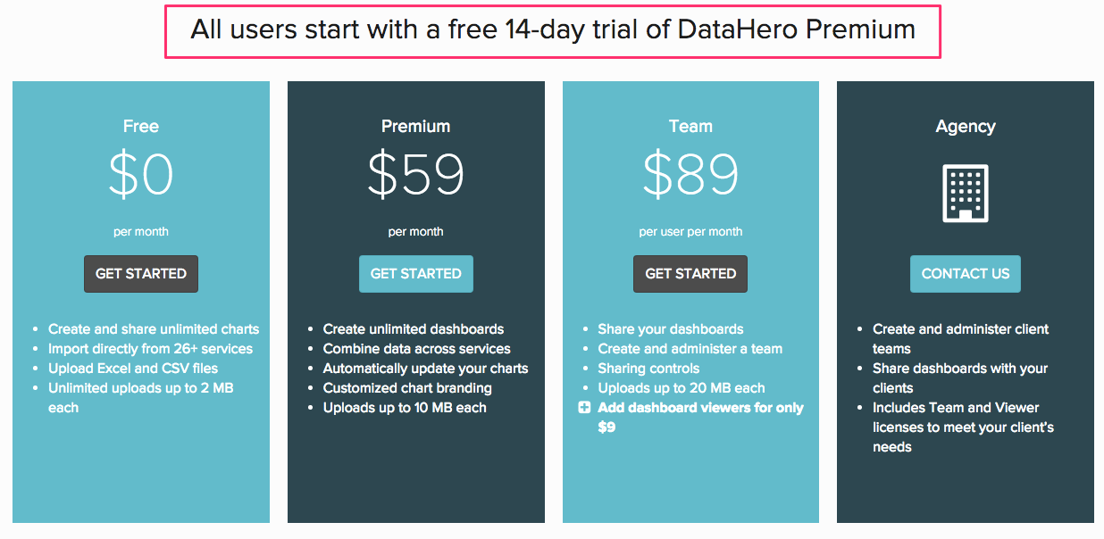Click the free 14-day trial banner
The height and width of the screenshot is (539, 1104).
tap(553, 31)
